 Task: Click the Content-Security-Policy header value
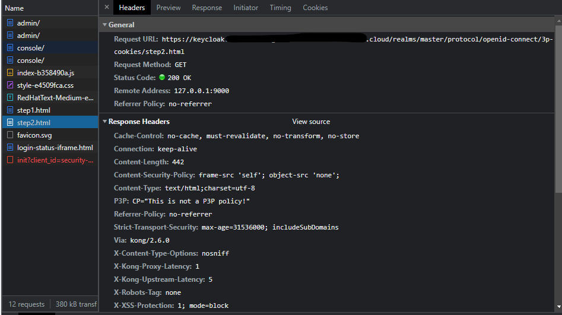point(269,175)
